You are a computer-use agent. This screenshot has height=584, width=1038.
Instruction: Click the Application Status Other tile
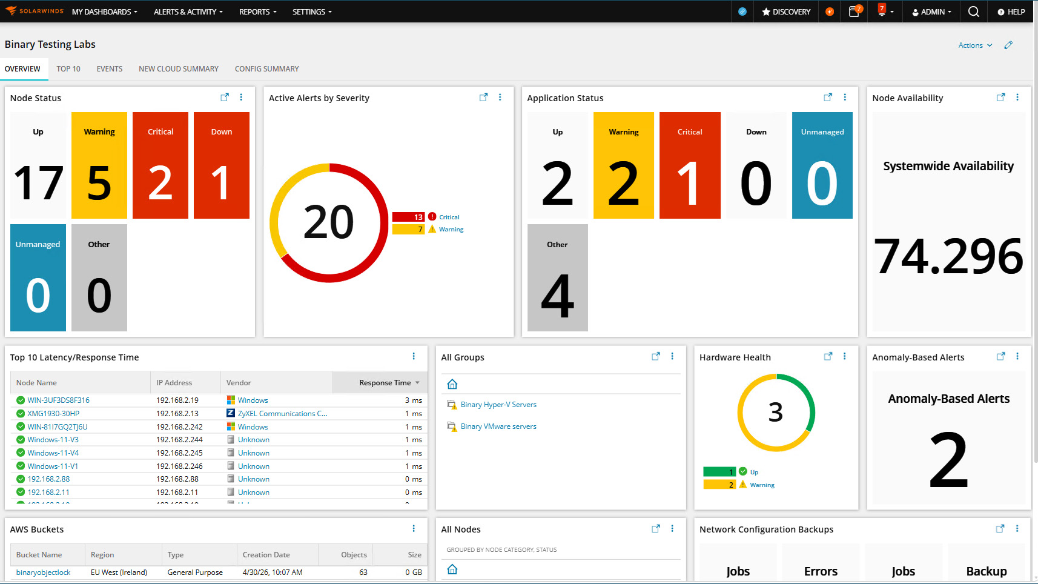(558, 277)
